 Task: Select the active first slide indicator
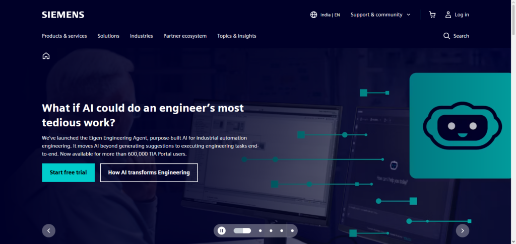[x=242, y=230]
